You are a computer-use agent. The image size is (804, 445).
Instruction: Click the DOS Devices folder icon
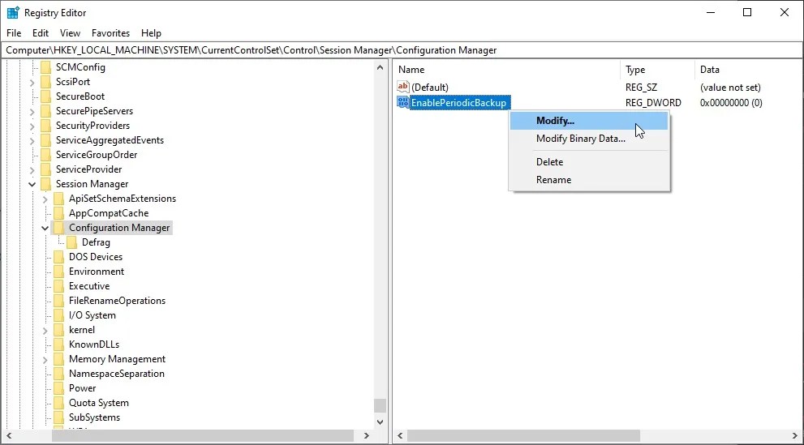[x=59, y=257]
